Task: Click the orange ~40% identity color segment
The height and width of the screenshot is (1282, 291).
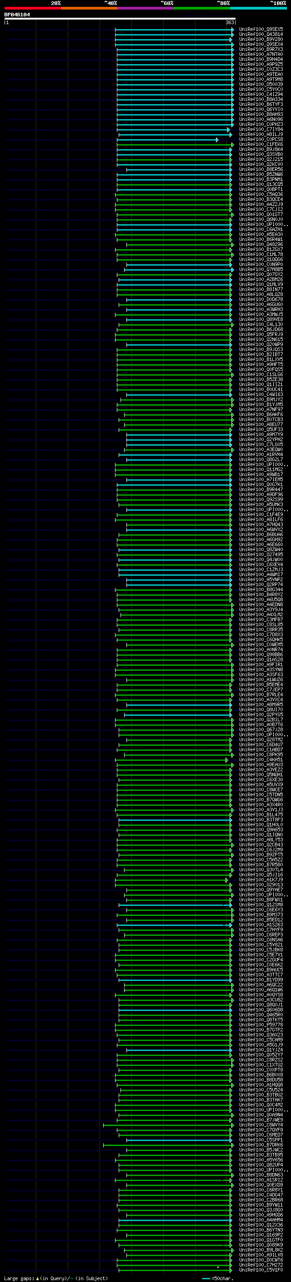Action: coord(89,8)
